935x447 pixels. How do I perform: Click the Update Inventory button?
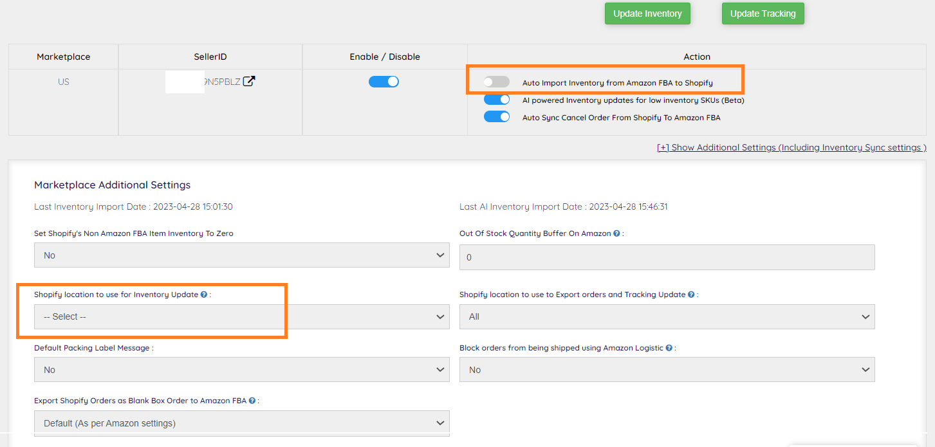click(647, 14)
